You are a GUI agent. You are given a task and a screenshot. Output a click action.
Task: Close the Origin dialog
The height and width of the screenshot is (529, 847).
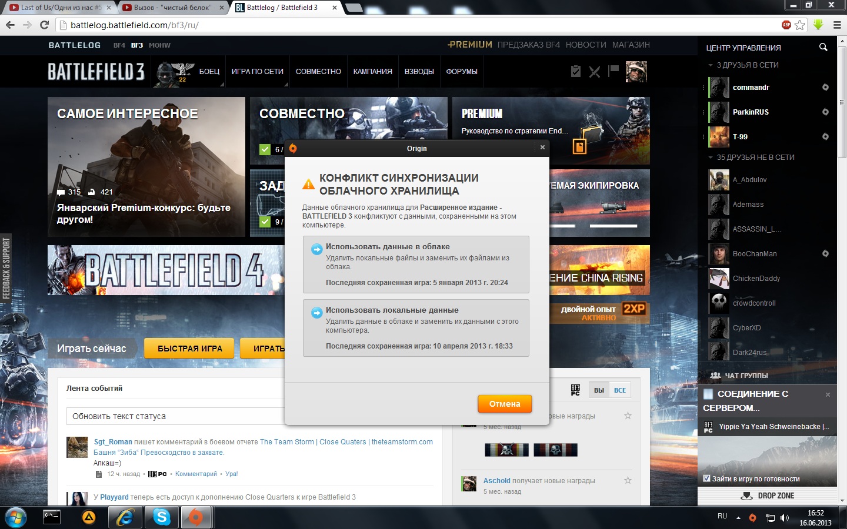[x=542, y=147]
